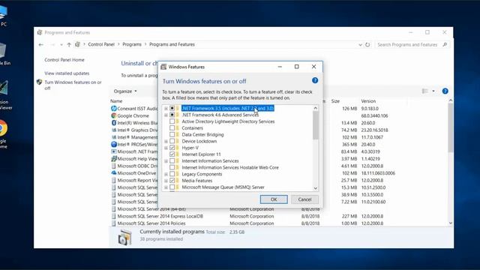The width and height of the screenshot is (480, 270).
Task: Click Programs and Features title bar icon
Action: [x=40, y=32]
